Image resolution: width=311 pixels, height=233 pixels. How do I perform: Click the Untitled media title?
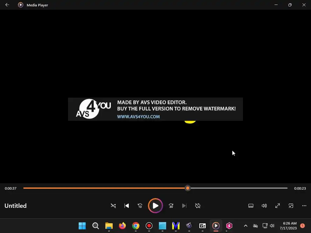[x=15, y=206]
